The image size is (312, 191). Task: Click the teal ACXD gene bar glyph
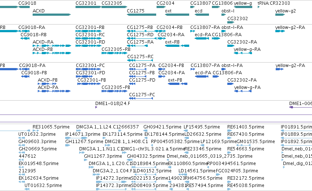pos(52,15)
